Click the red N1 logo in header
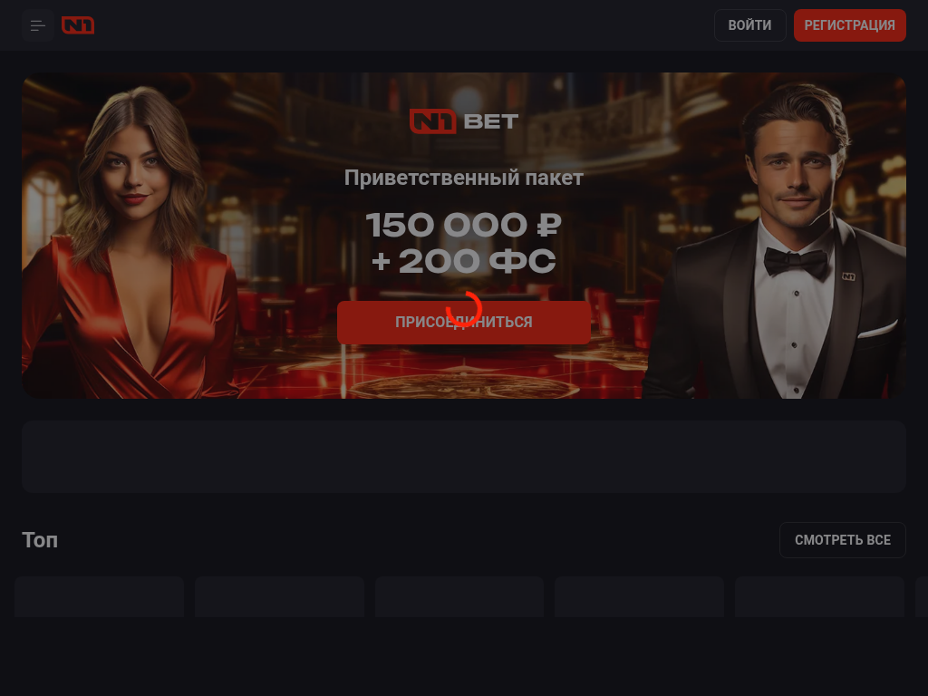 click(x=78, y=25)
